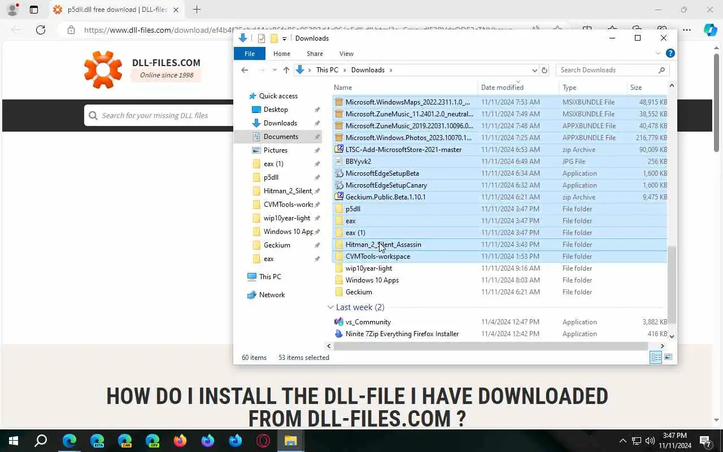This screenshot has height=452, width=723.
Task: Open Edge Beta from the taskbar
Action: pos(97,441)
